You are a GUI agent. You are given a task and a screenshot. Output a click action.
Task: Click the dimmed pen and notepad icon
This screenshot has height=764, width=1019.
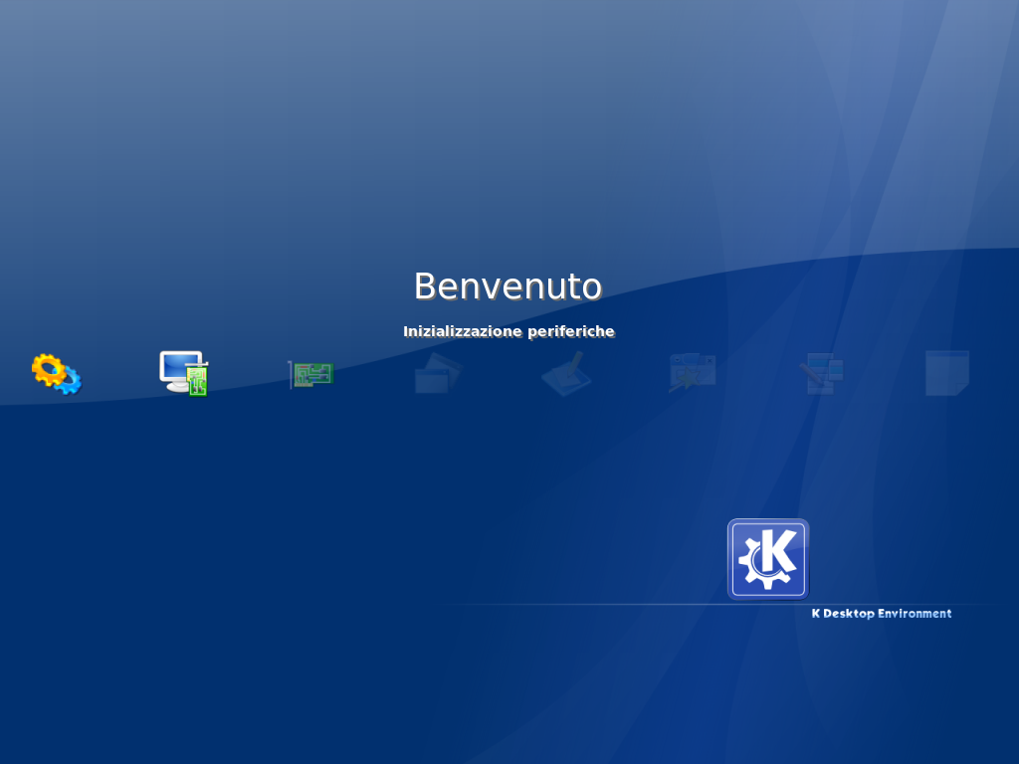(x=566, y=373)
